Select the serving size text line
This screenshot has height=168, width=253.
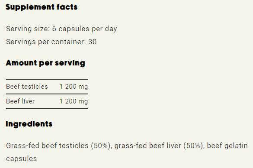(61, 29)
